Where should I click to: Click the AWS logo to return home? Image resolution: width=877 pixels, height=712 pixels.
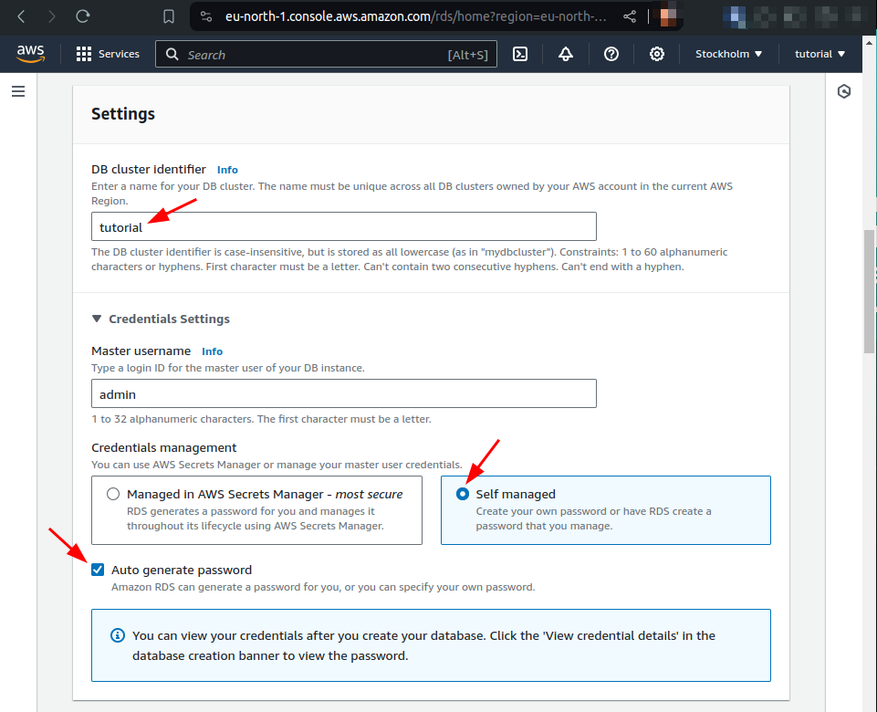coord(30,54)
